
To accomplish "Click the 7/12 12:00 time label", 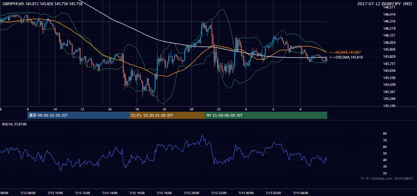I will (82, 193).
